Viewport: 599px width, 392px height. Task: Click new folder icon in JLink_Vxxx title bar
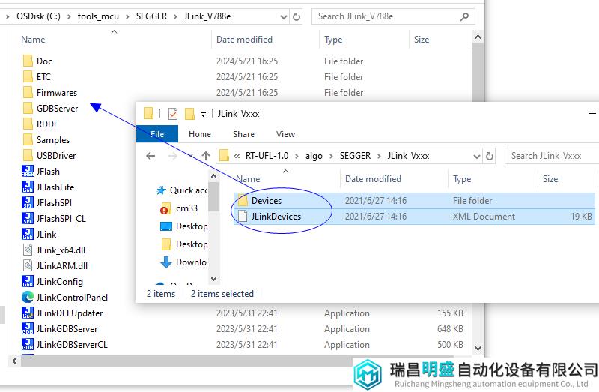[x=189, y=114]
